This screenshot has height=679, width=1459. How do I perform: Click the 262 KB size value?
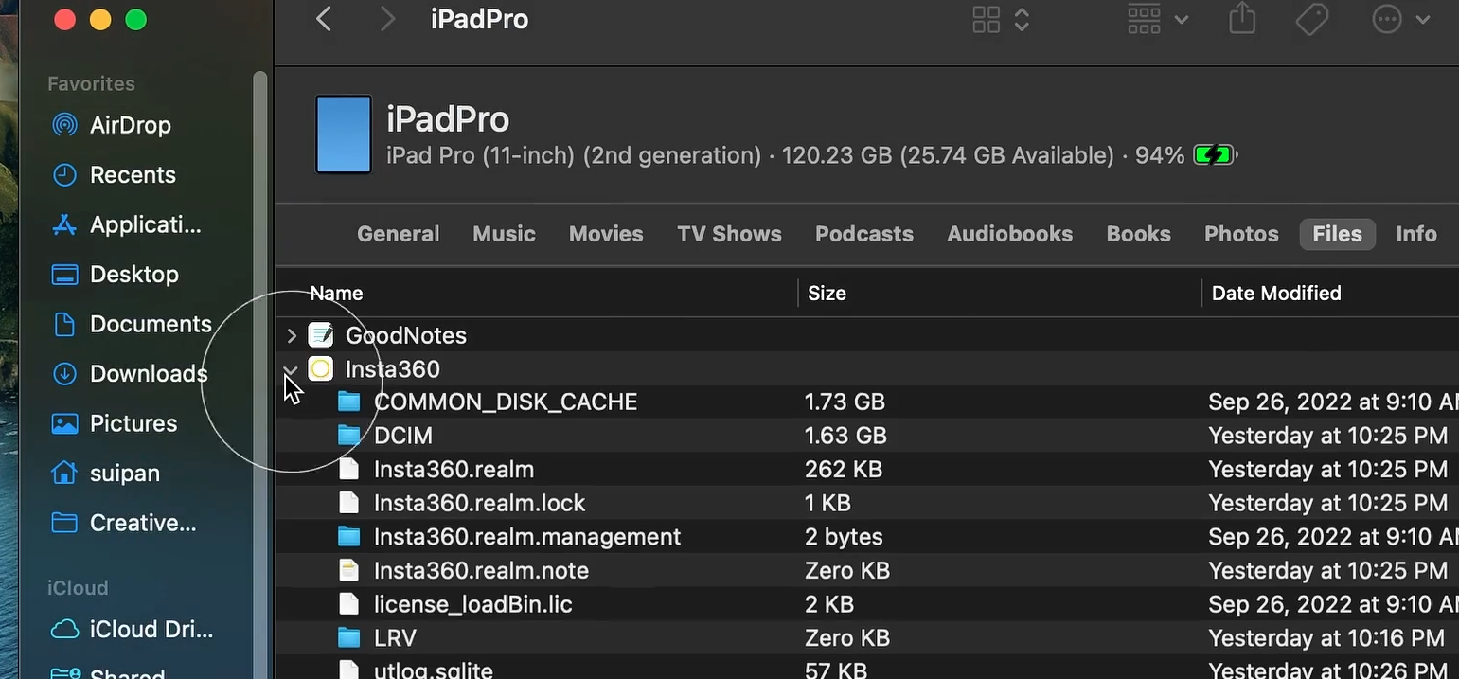844,469
